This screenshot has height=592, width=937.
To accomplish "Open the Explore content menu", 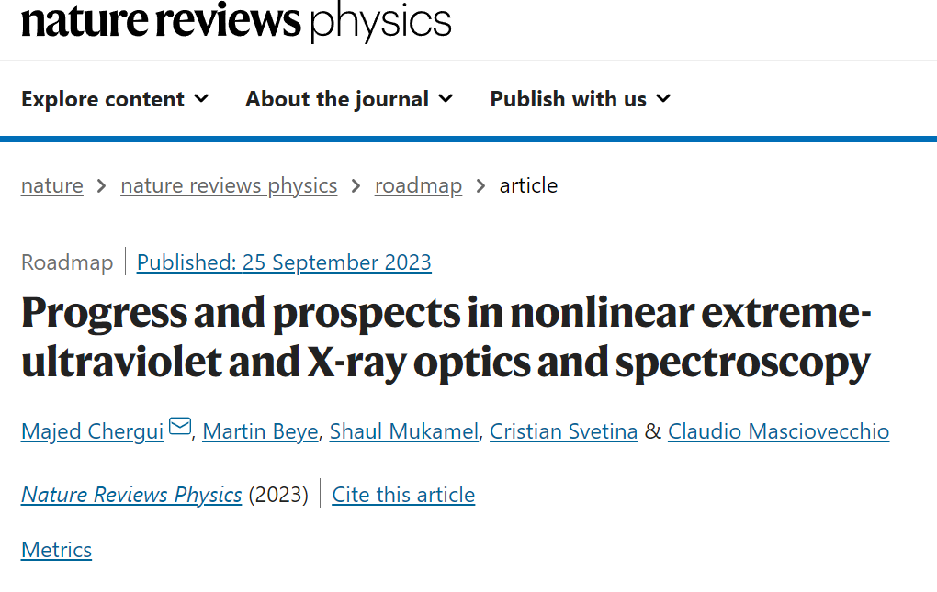I will point(115,99).
